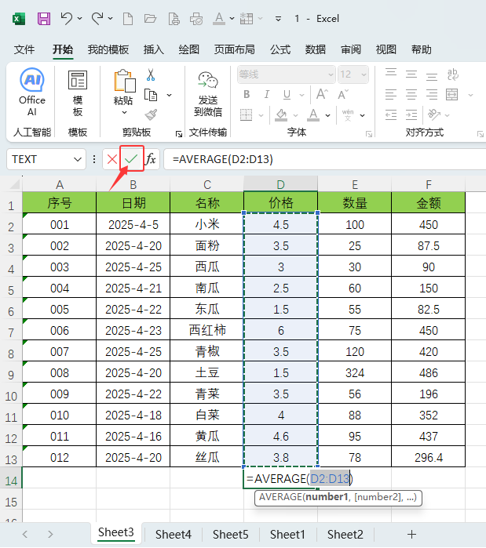Open the font size 12 dropdown
This screenshot has width=486, height=548.
coord(364,74)
